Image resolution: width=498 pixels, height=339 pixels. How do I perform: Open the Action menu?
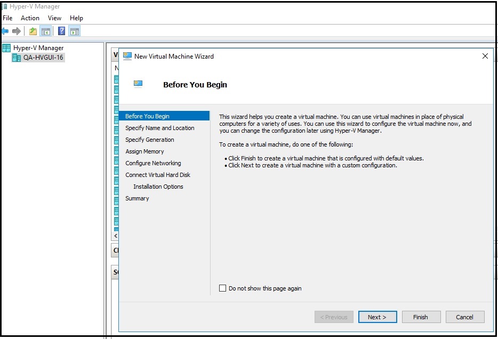[30, 18]
